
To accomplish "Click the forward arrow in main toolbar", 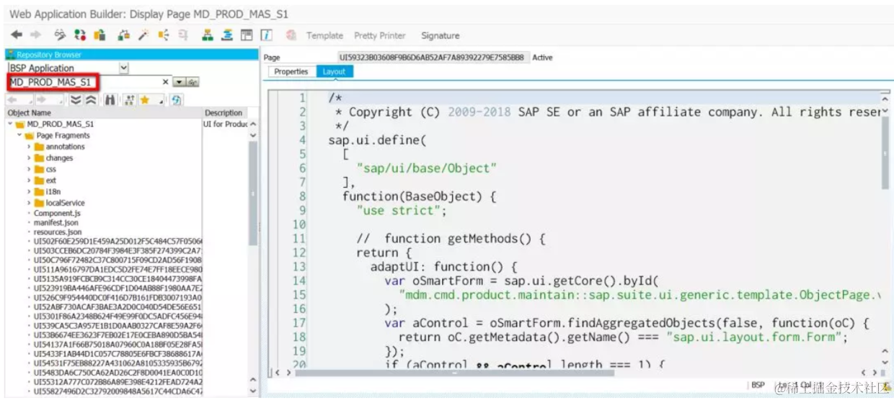I will [36, 35].
